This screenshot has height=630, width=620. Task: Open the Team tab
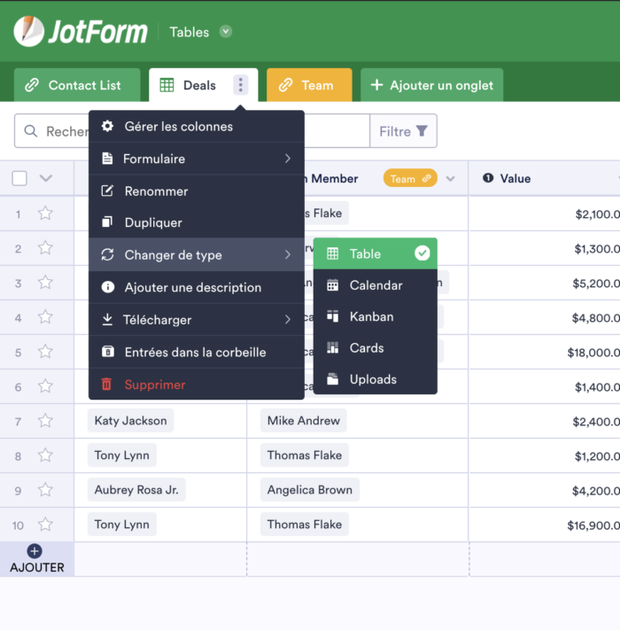pos(309,85)
